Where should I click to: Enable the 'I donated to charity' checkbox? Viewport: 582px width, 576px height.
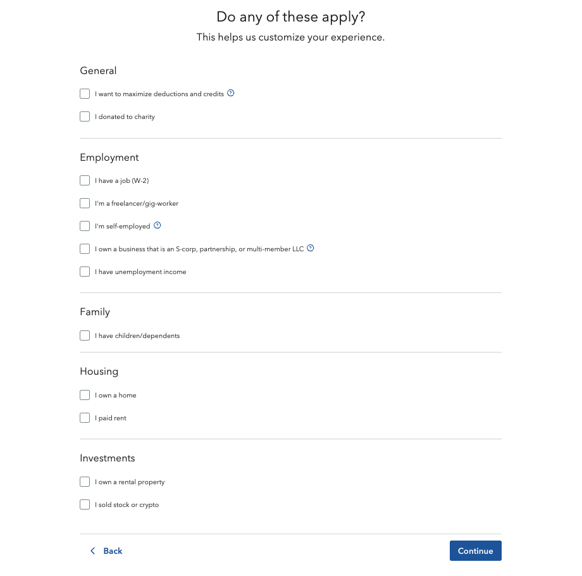click(85, 116)
